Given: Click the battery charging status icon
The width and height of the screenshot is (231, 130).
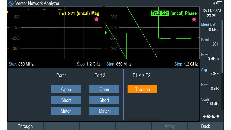Looking at the screenshot, I should pyautogui.click(x=217, y=3).
